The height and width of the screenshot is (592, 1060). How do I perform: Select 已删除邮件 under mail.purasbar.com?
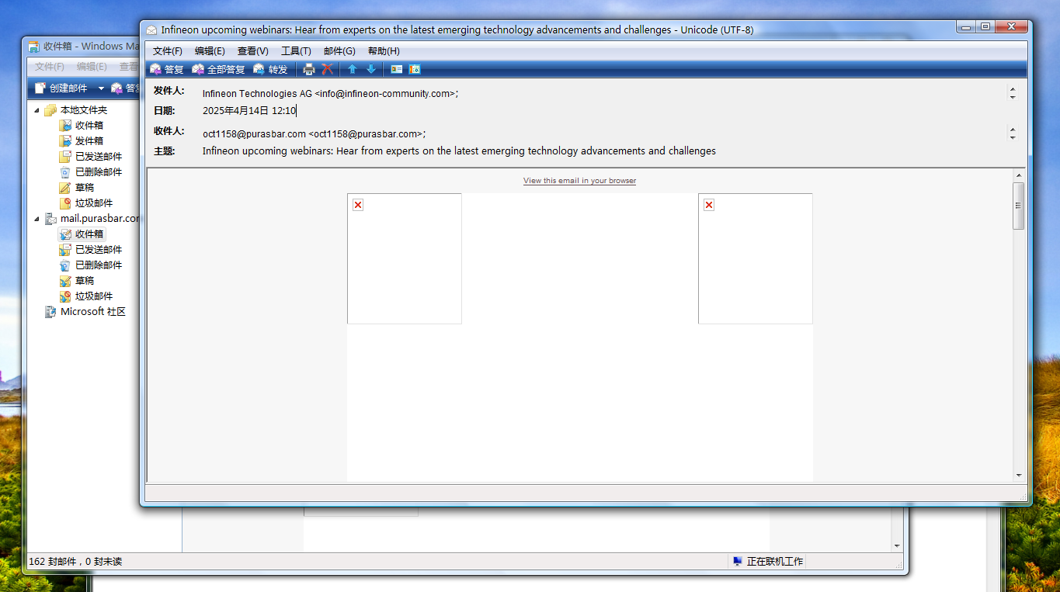91,265
